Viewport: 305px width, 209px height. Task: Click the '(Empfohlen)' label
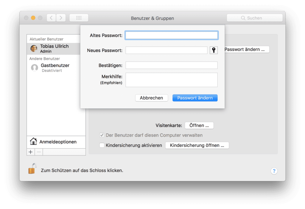pyautogui.click(x=111, y=83)
